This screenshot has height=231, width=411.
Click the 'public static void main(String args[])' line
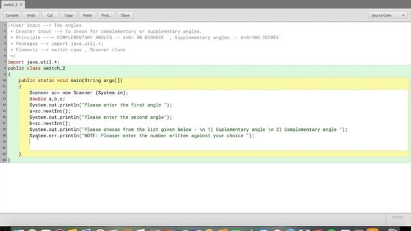click(71, 80)
